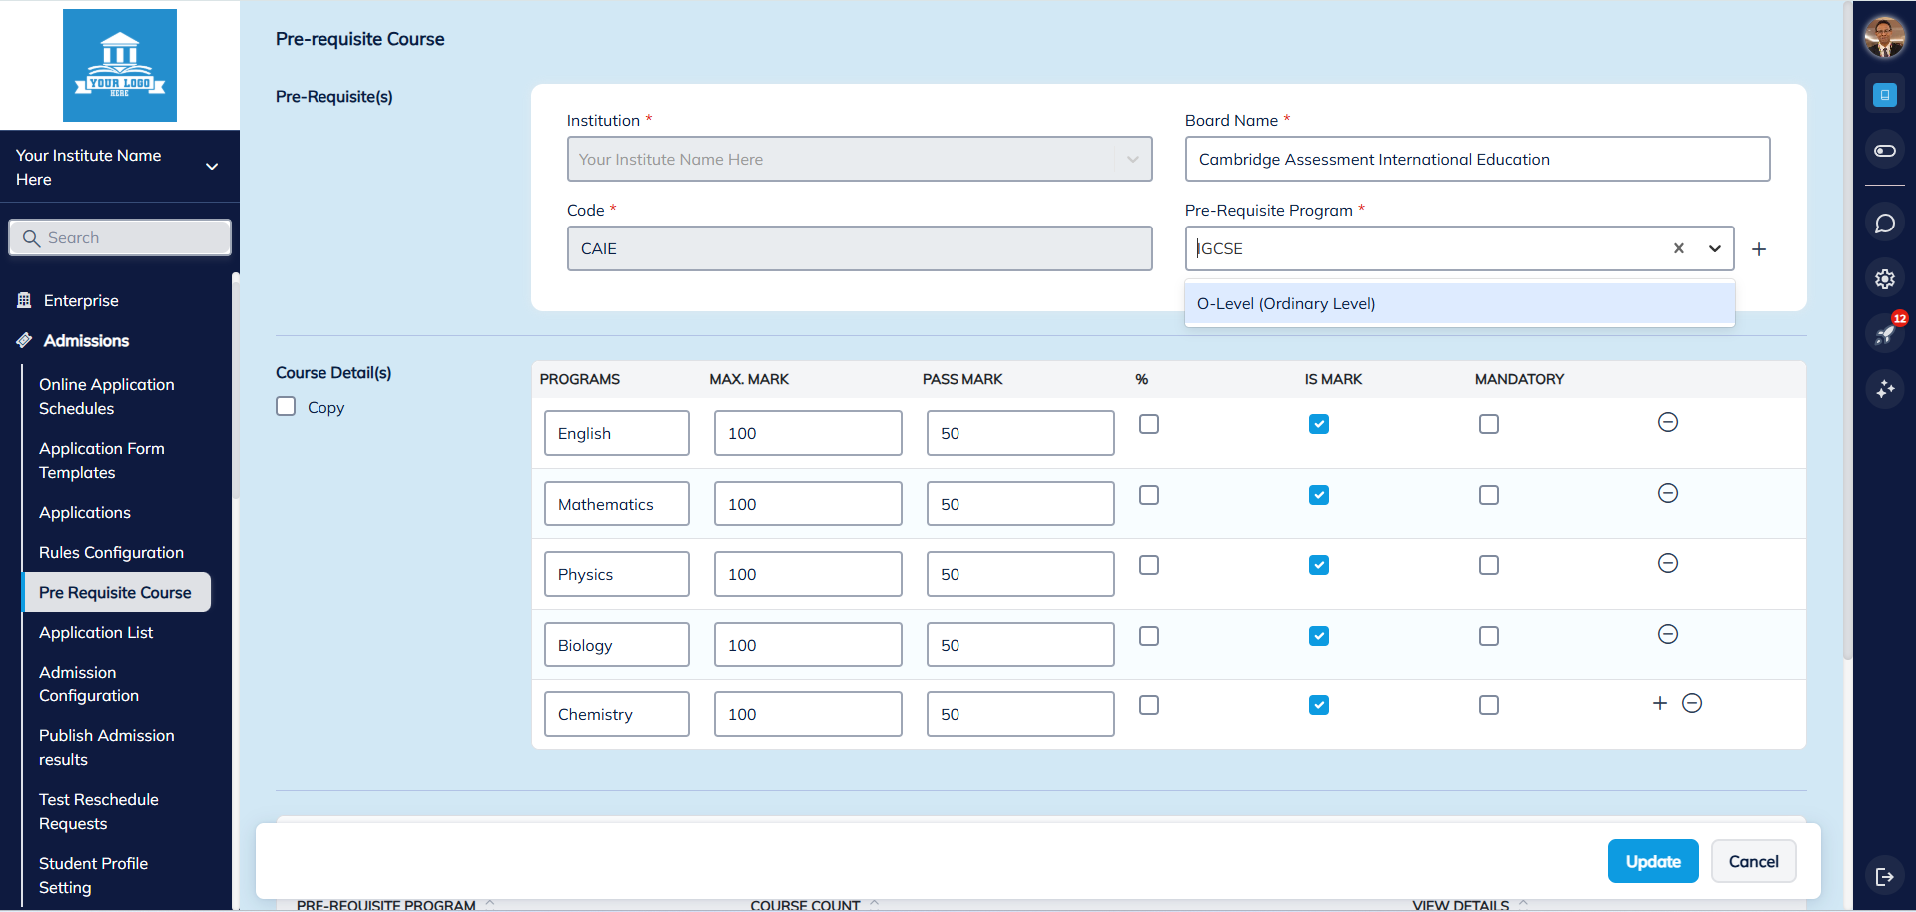Image resolution: width=1916 pixels, height=912 pixels.
Task: Click the rocket icon with 12 notifications
Action: [1884, 334]
